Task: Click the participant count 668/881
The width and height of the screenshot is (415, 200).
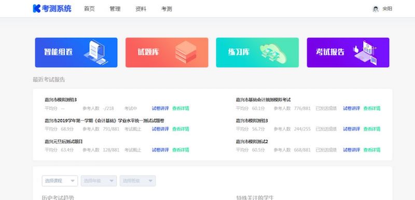Action: tap(302, 150)
